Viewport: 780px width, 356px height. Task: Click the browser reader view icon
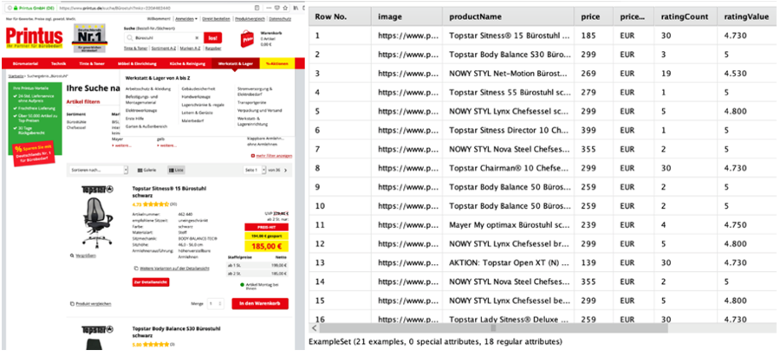257,9
